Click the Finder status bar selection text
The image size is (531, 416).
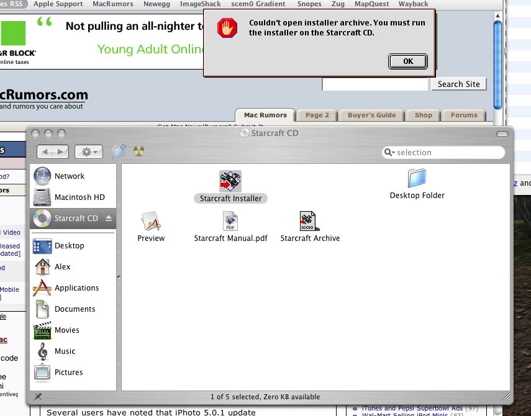click(265, 397)
